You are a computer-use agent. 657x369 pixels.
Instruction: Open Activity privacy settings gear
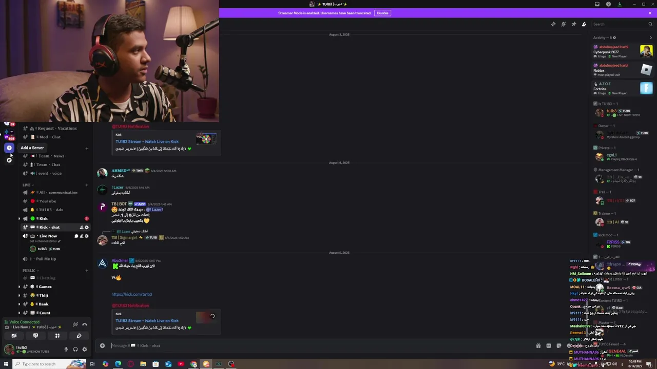pos(614,37)
